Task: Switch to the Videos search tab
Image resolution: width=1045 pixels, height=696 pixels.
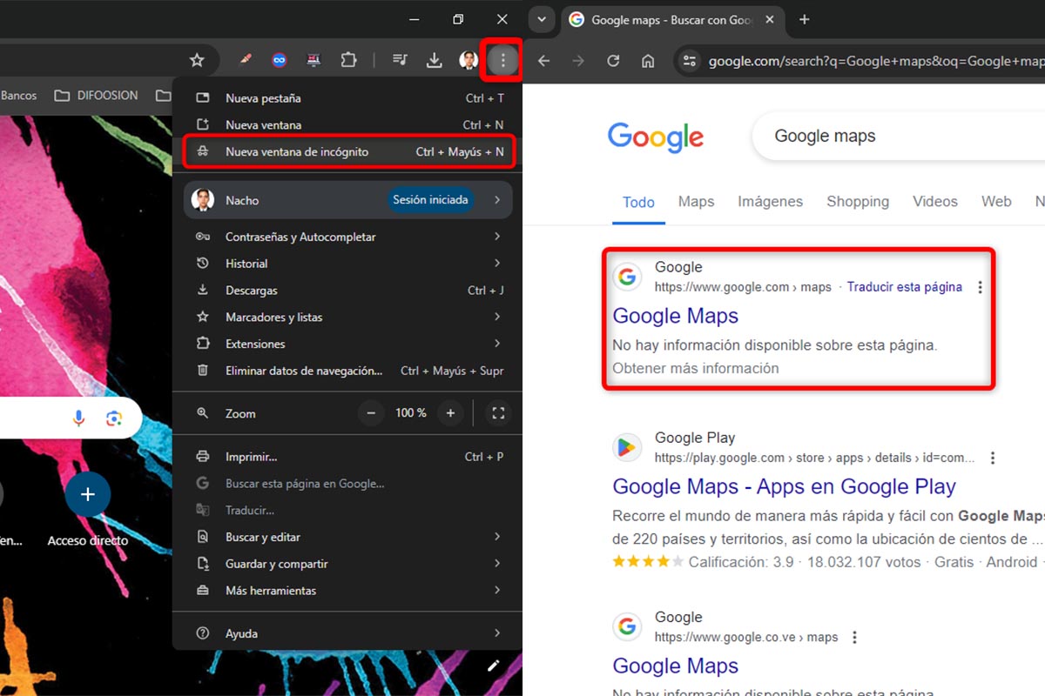Action: click(x=935, y=202)
